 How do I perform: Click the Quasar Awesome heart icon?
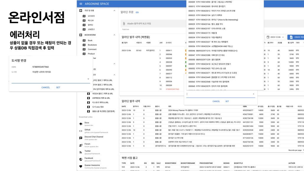click(81, 166)
